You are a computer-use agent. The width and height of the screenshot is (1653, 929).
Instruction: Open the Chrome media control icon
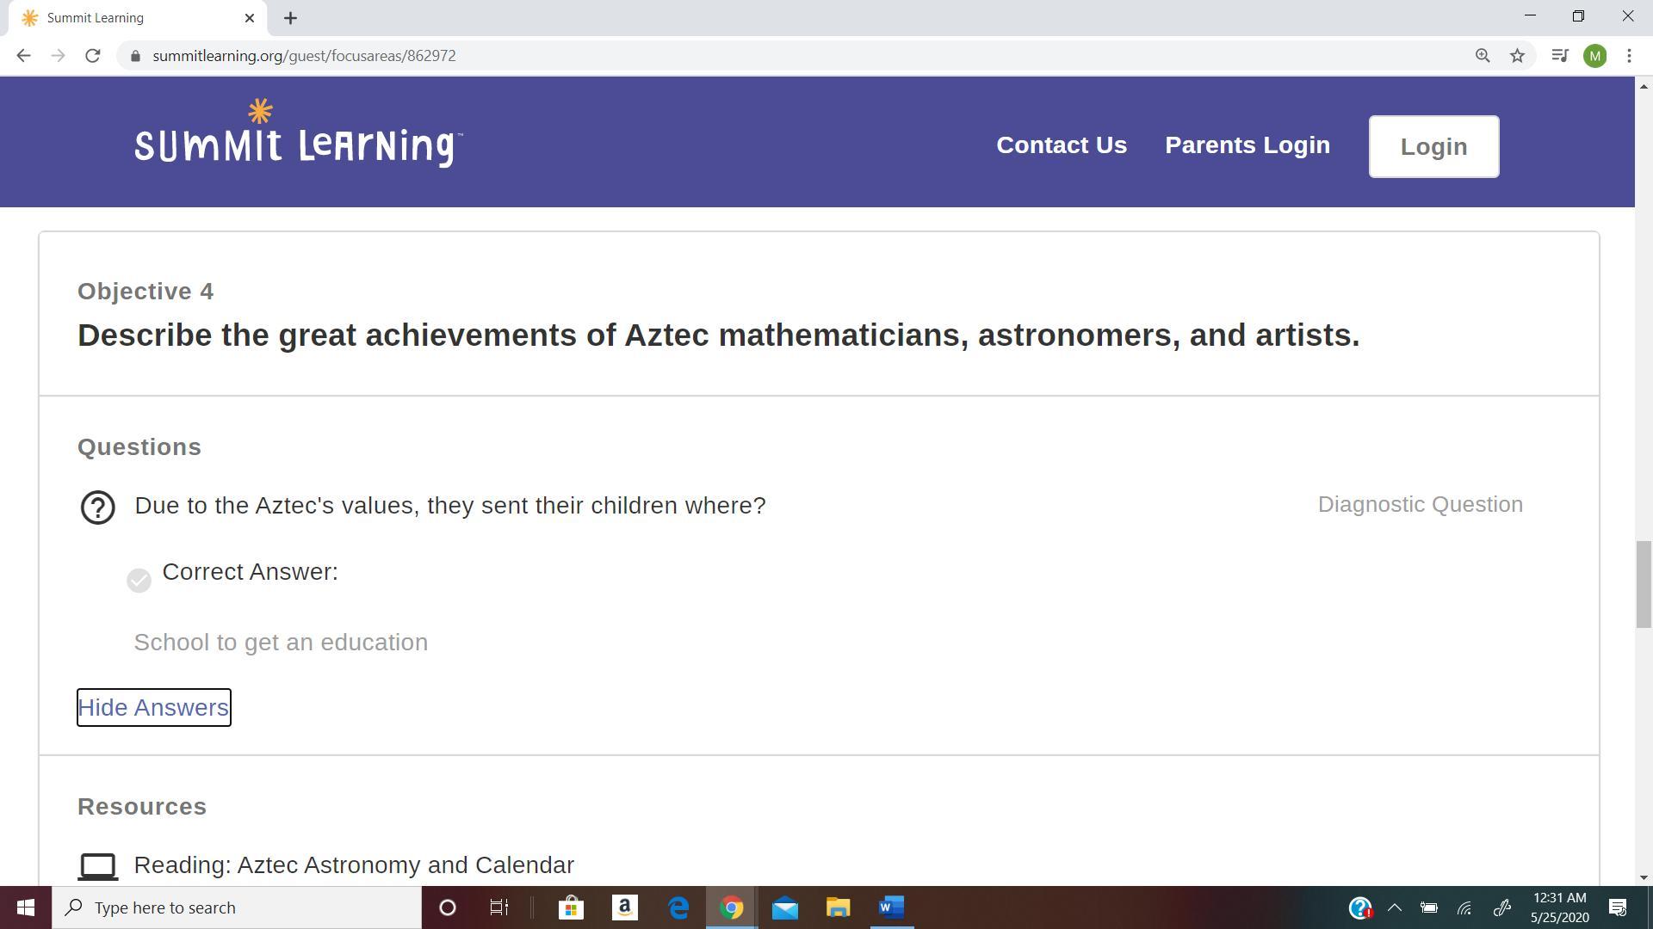coord(1559,56)
